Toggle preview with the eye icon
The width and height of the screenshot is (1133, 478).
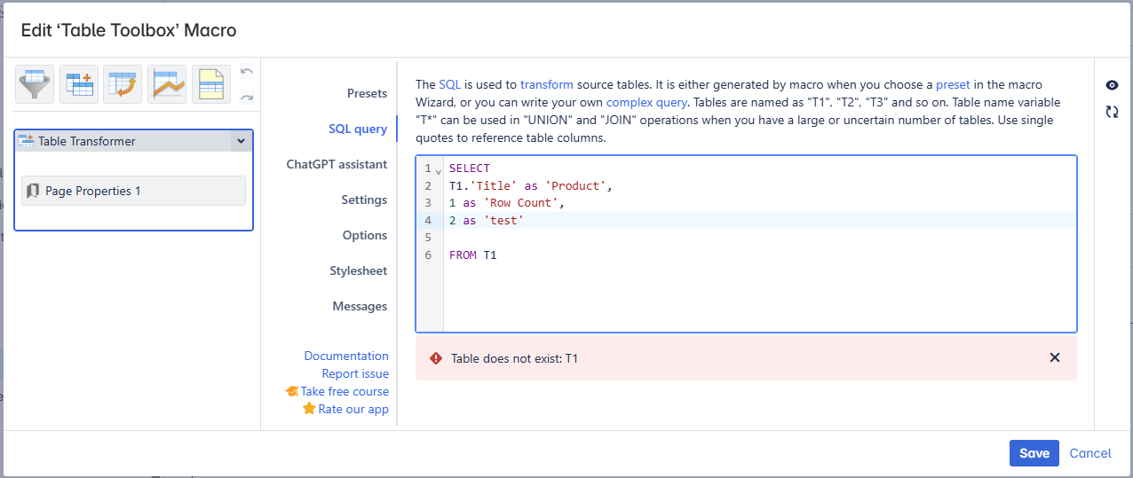[x=1112, y=85]
